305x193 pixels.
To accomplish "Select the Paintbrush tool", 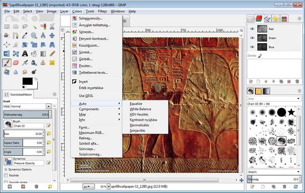I will 7,63.
